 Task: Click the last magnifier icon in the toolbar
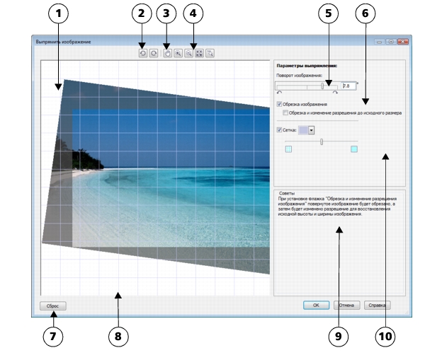pos(210,53)
